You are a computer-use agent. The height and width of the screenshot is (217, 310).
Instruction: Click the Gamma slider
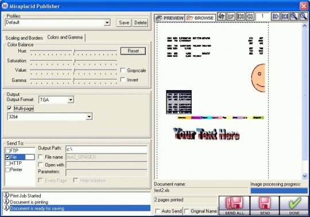[x=73, y=80]
